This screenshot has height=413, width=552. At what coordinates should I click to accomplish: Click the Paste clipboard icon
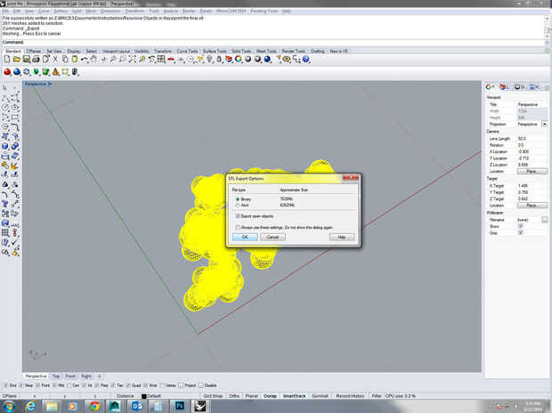pyautogui.click(x=74, y=59)
